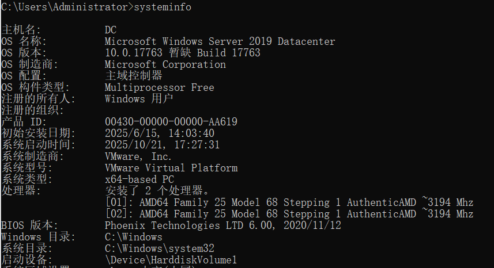Image resolution: width=494 pixels, height=268 pixels.
Task: Click the 'OS 构件类型:' label
Action: 35,87
